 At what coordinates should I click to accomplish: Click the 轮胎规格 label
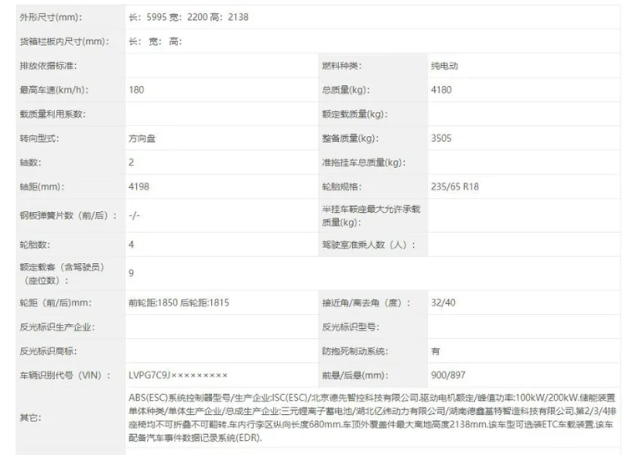pyautogui.click(x=341, y=187)
